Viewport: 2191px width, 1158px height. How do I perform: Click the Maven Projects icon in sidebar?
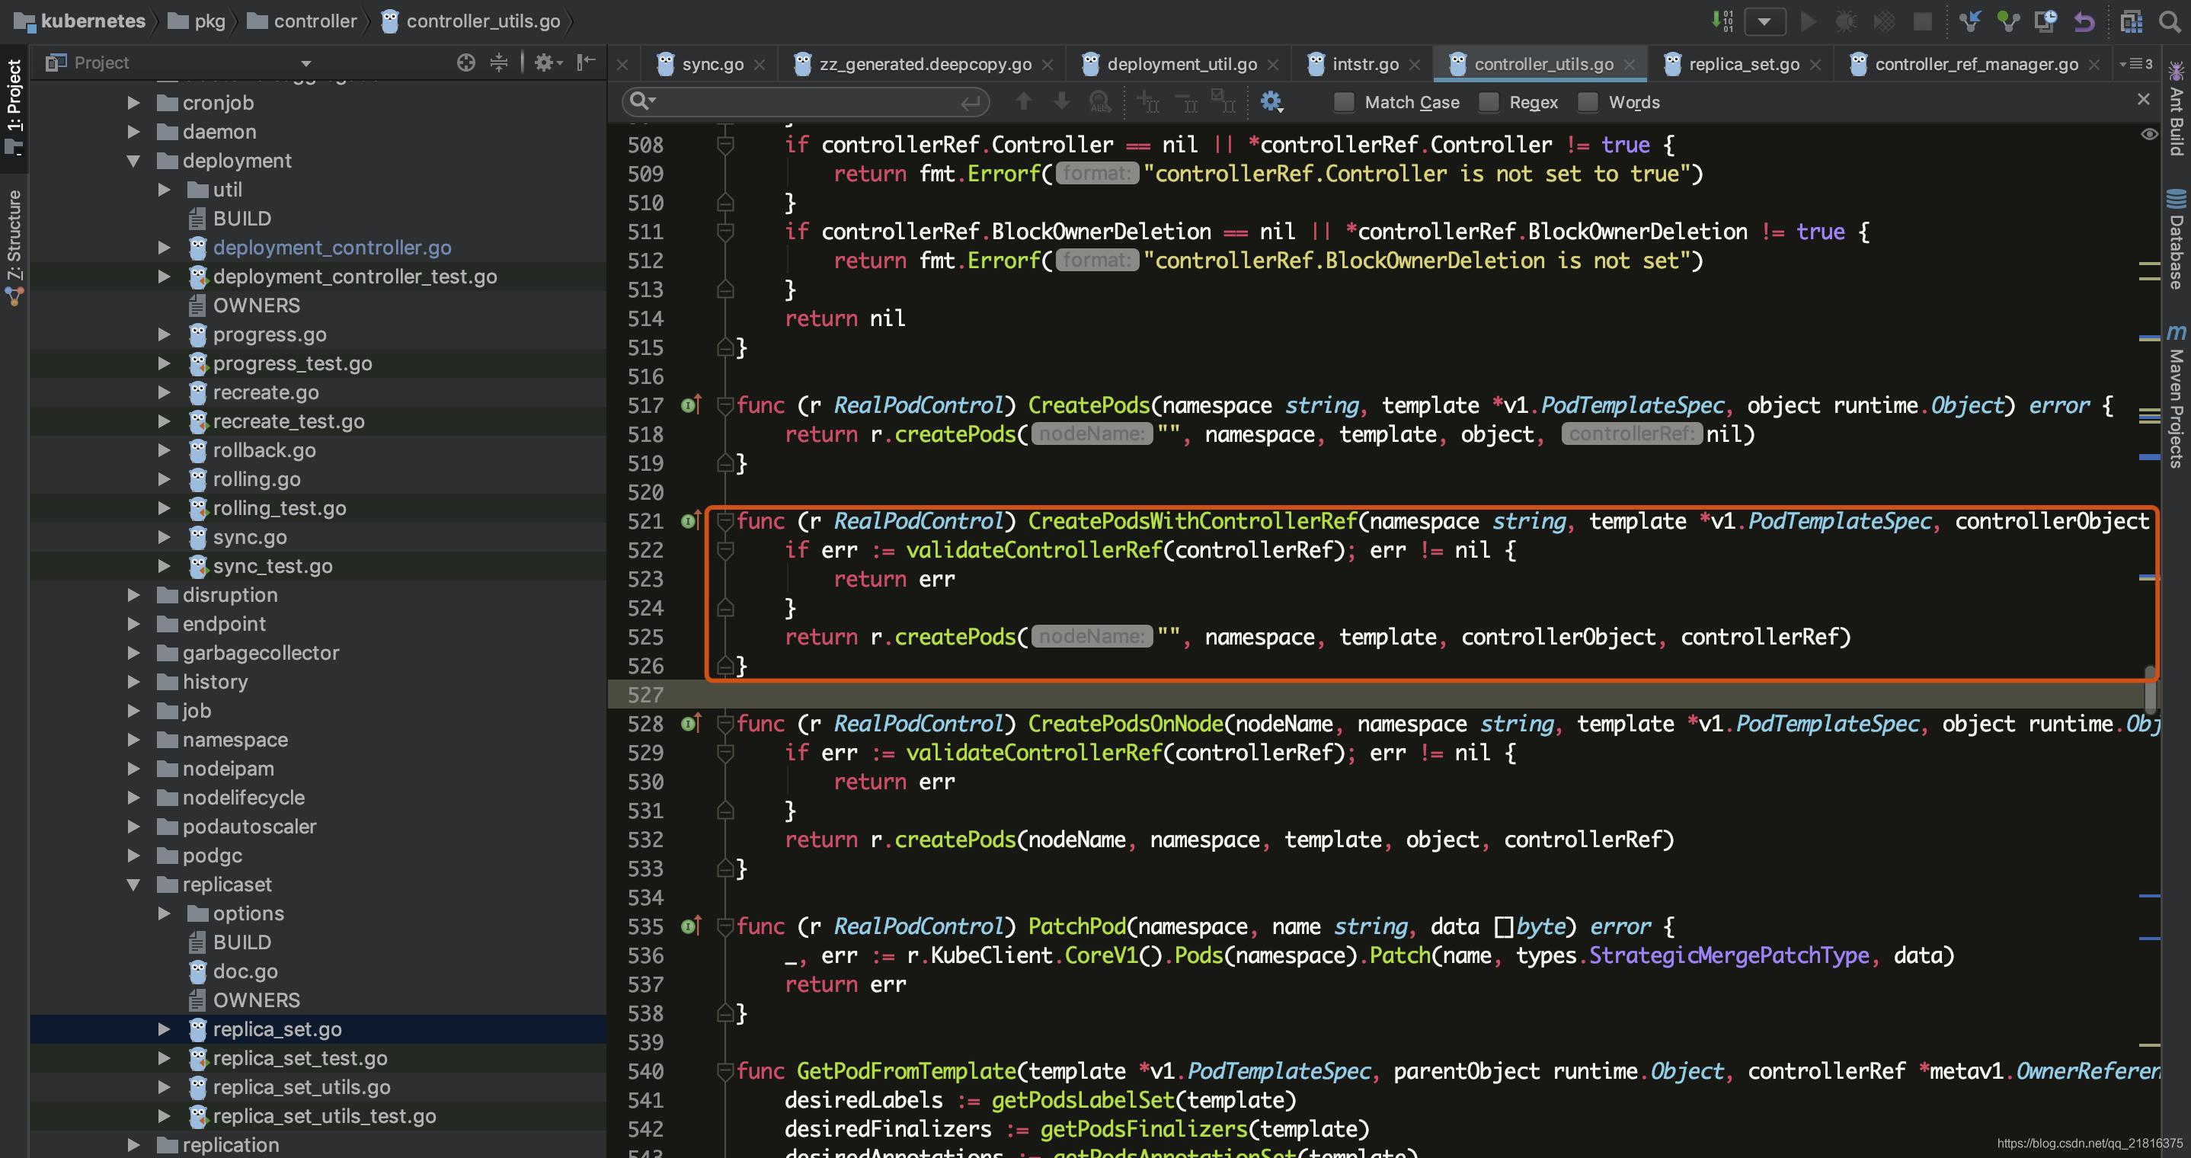(x=2175, y=342)
